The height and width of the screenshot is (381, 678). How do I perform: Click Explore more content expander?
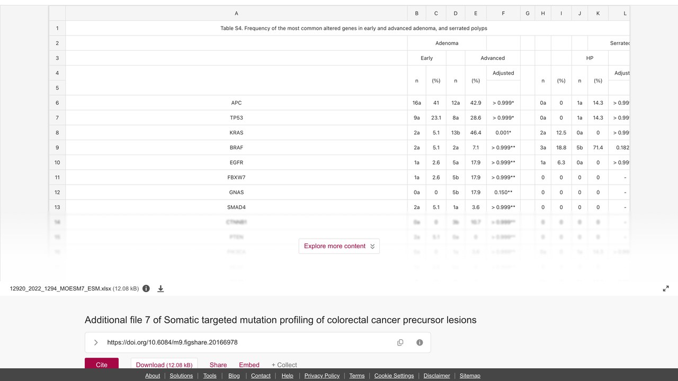click(x=339, y=246)
